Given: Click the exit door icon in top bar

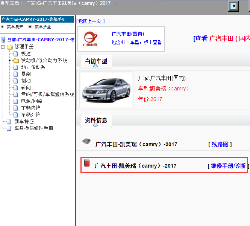Looking at the screenshot, I should [x=233, y=6].
